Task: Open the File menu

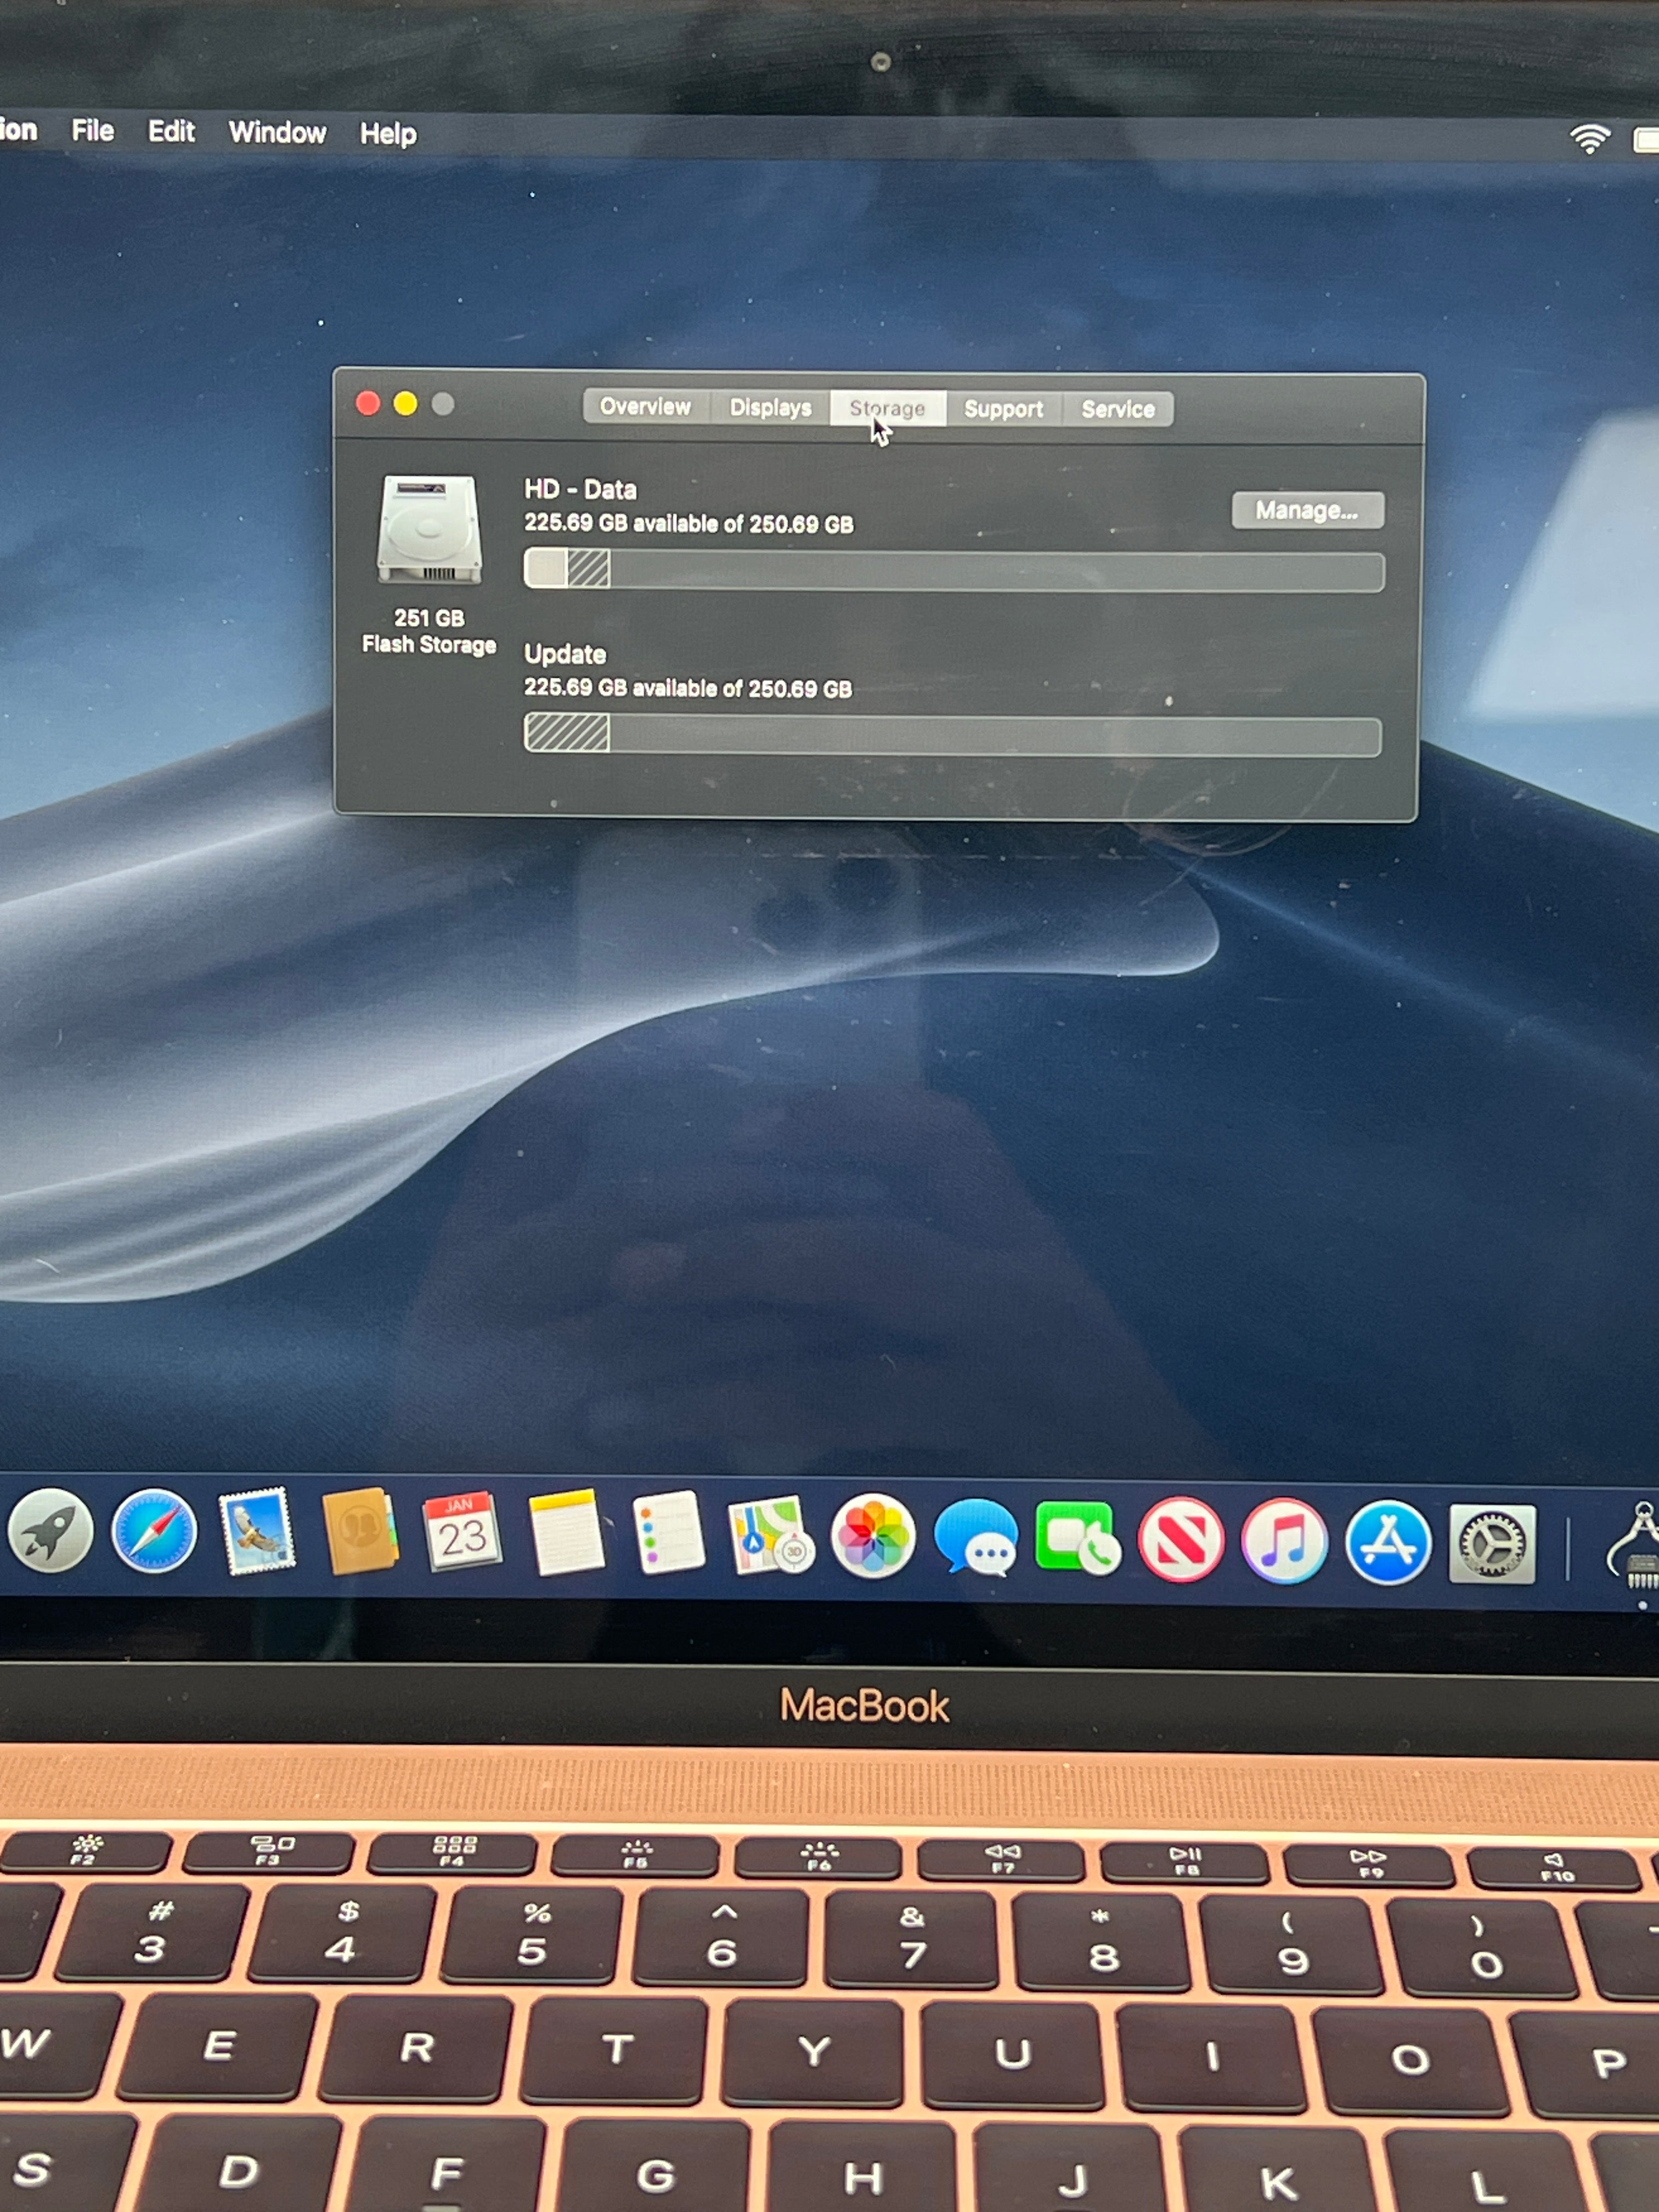Action: [93, 131]
